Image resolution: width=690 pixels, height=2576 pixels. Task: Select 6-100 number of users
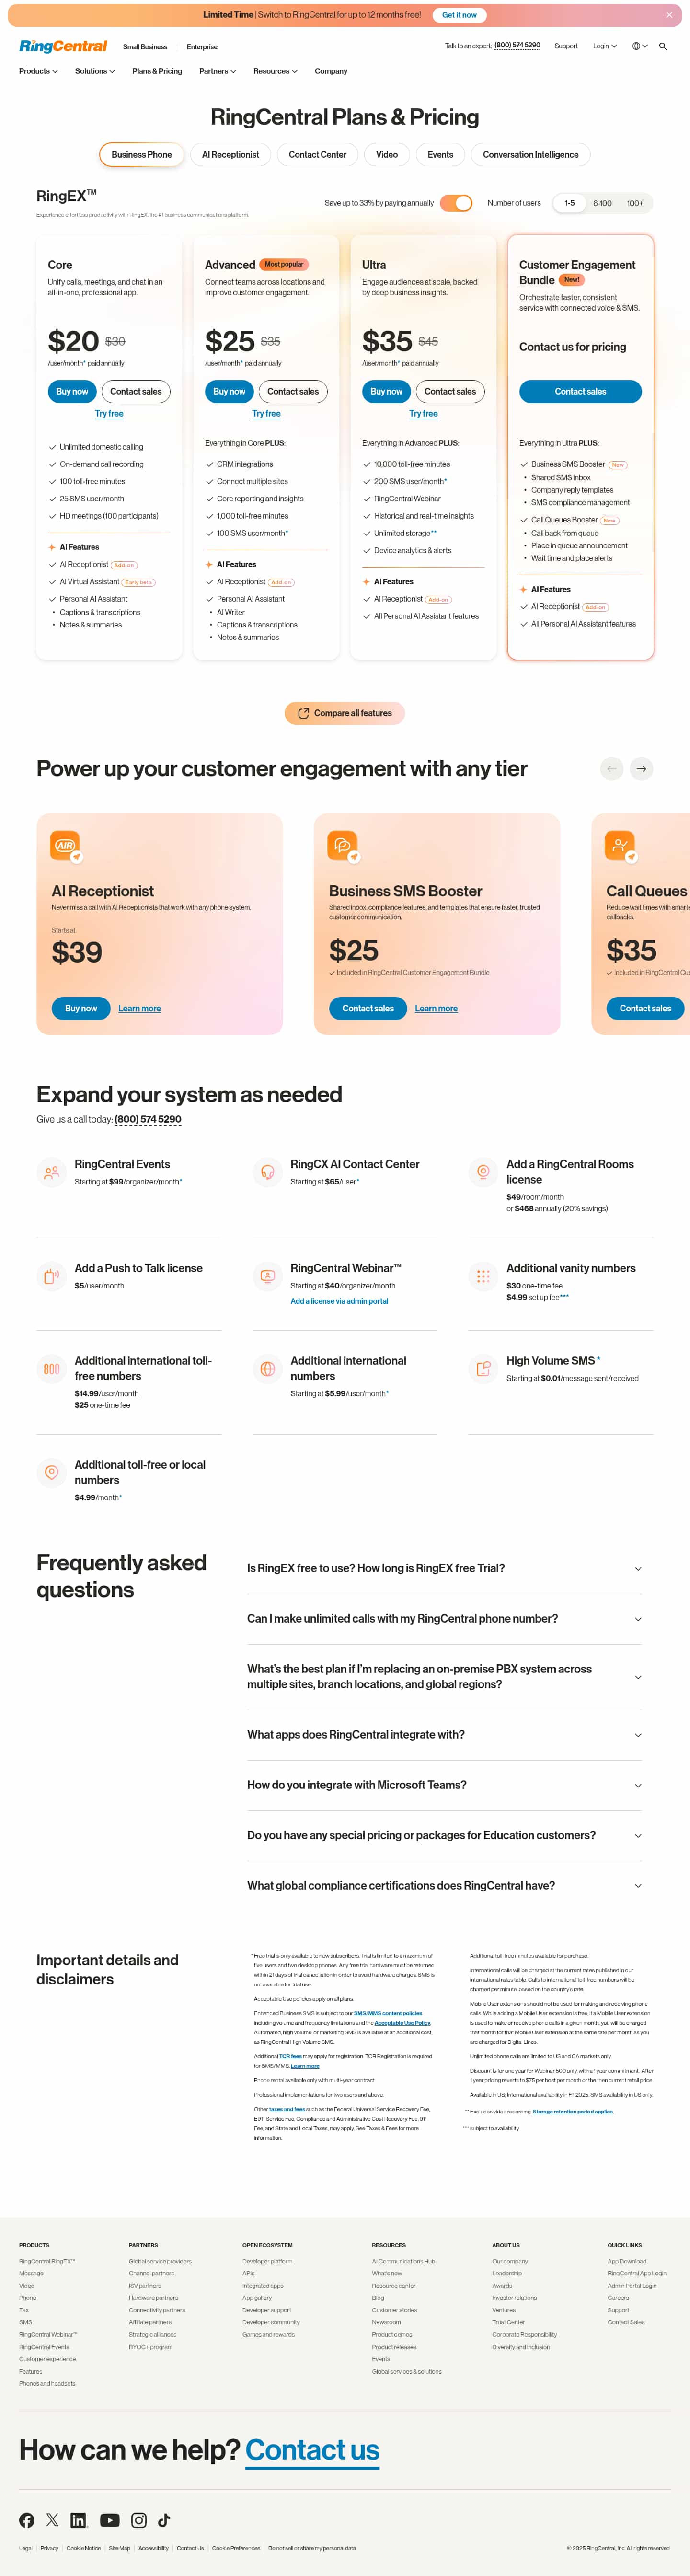(602, 202)
